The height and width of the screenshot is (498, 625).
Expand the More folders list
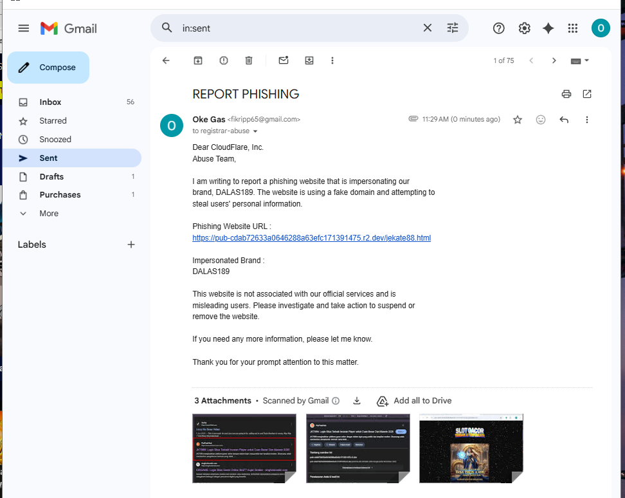click(x=72, y=214)
